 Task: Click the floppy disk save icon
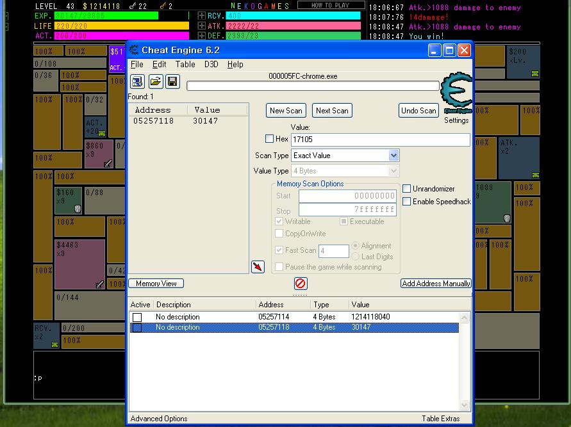coord(172,81)
